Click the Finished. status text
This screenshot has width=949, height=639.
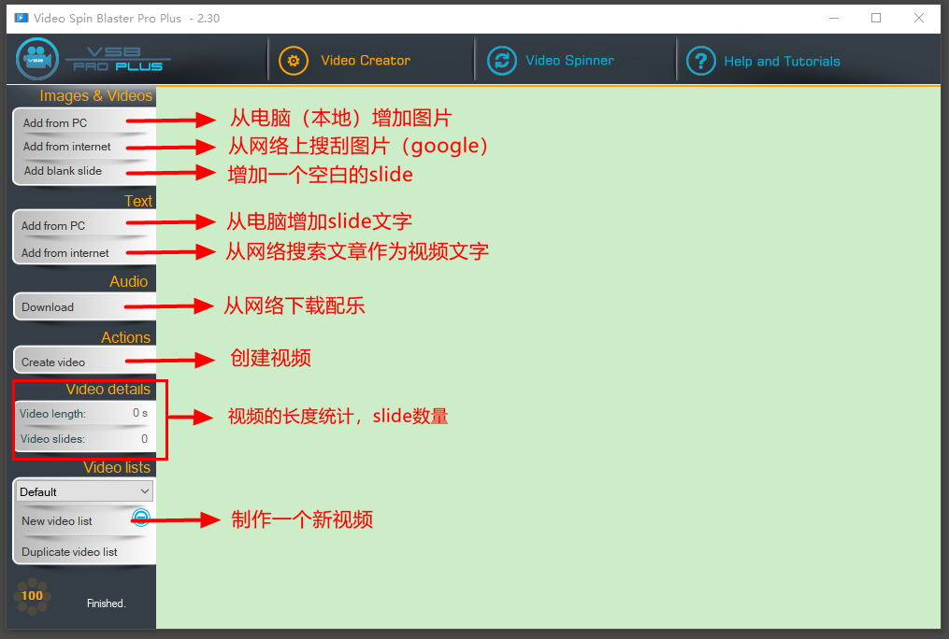(x=107, y=603)
